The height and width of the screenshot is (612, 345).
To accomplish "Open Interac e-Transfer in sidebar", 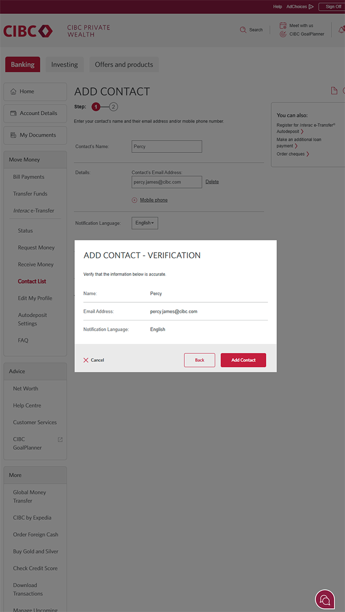I will 33,210.
